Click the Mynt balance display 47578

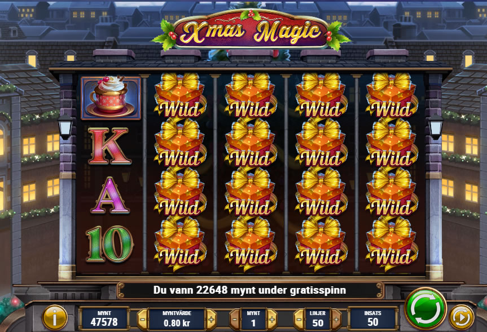[x=104, y=318]
